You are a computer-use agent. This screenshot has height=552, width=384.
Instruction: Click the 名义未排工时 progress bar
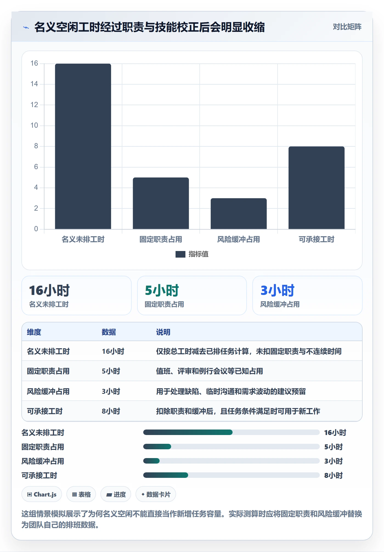(231, 433)
